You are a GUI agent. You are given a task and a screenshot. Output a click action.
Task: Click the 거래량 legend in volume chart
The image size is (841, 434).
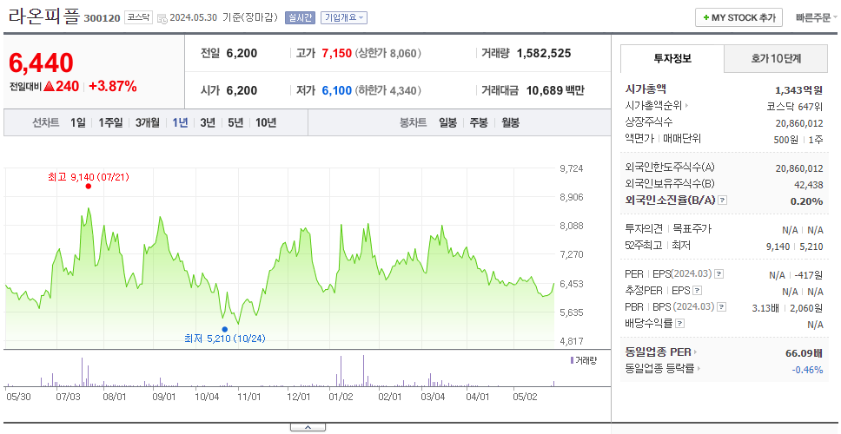click(583, 360)
